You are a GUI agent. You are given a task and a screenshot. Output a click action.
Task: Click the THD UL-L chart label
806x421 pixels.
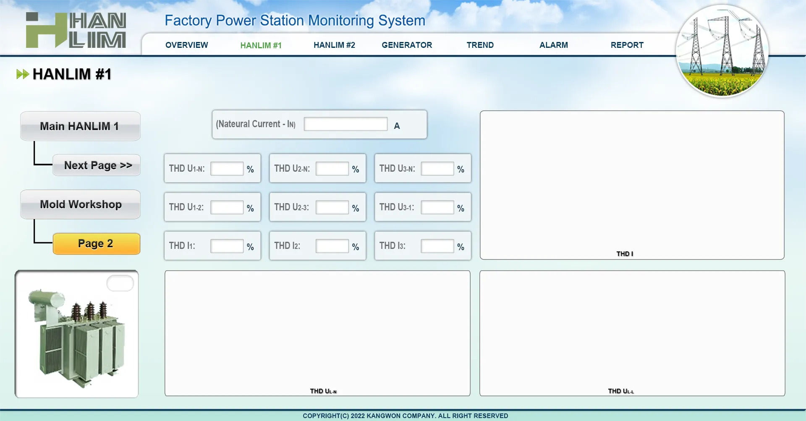coord(621,391)
